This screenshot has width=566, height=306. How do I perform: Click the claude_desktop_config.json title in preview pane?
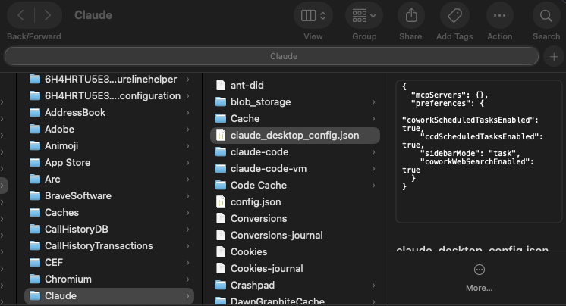click(472, 248)
